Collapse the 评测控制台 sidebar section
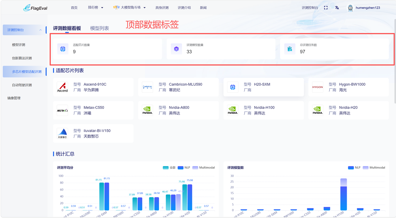Screen dimensions: 396x218 tap(24, 30)
